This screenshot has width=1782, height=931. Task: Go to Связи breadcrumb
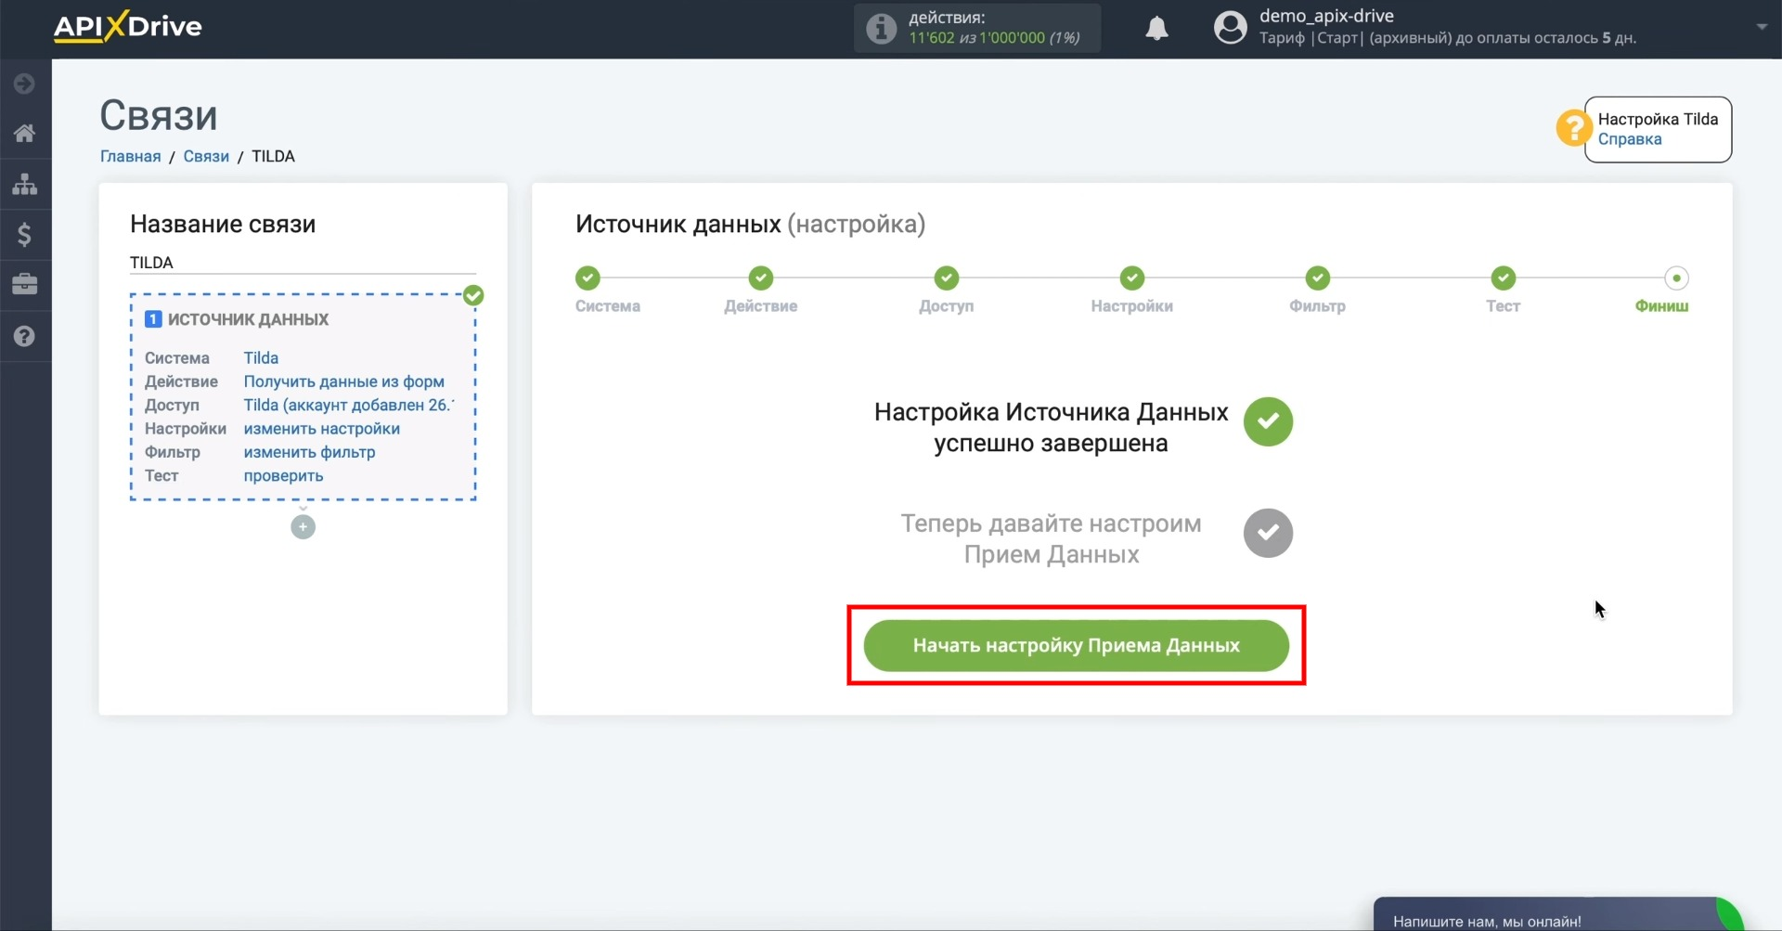[x=206, y=156]
